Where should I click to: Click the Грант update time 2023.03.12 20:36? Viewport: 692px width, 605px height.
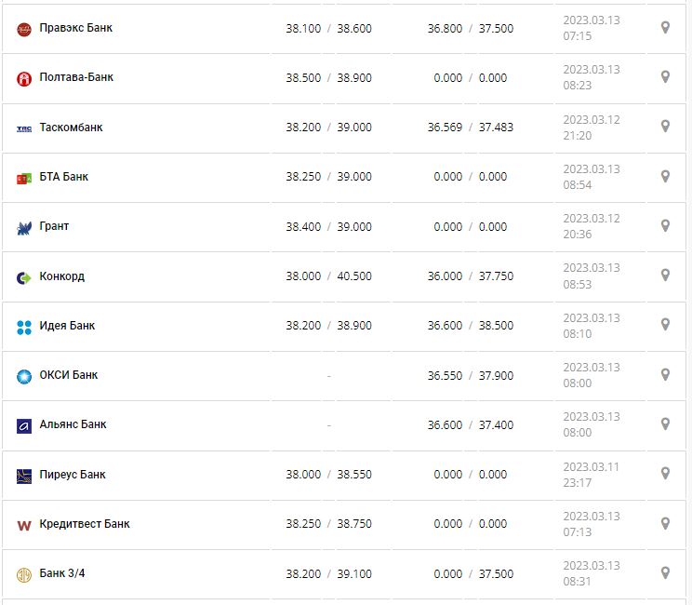tap(591, 226)
